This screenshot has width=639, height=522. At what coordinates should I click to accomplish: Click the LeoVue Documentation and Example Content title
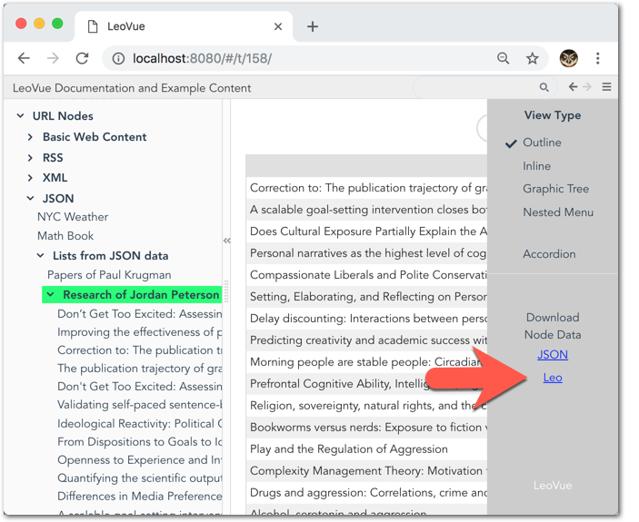(132, 88)
